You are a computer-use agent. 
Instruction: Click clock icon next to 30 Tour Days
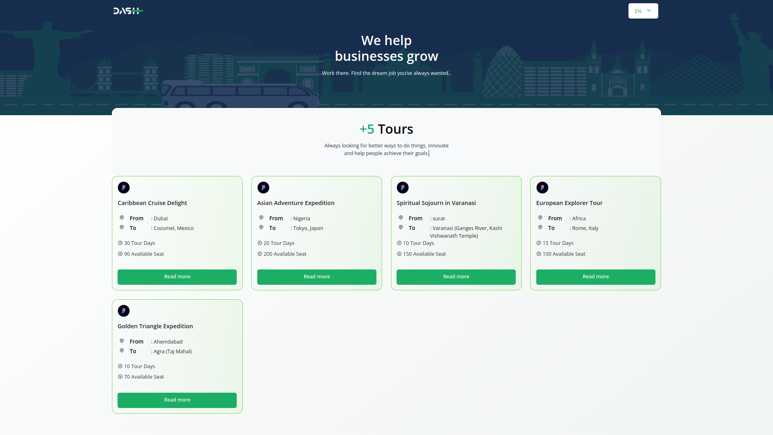click(120, 243)
